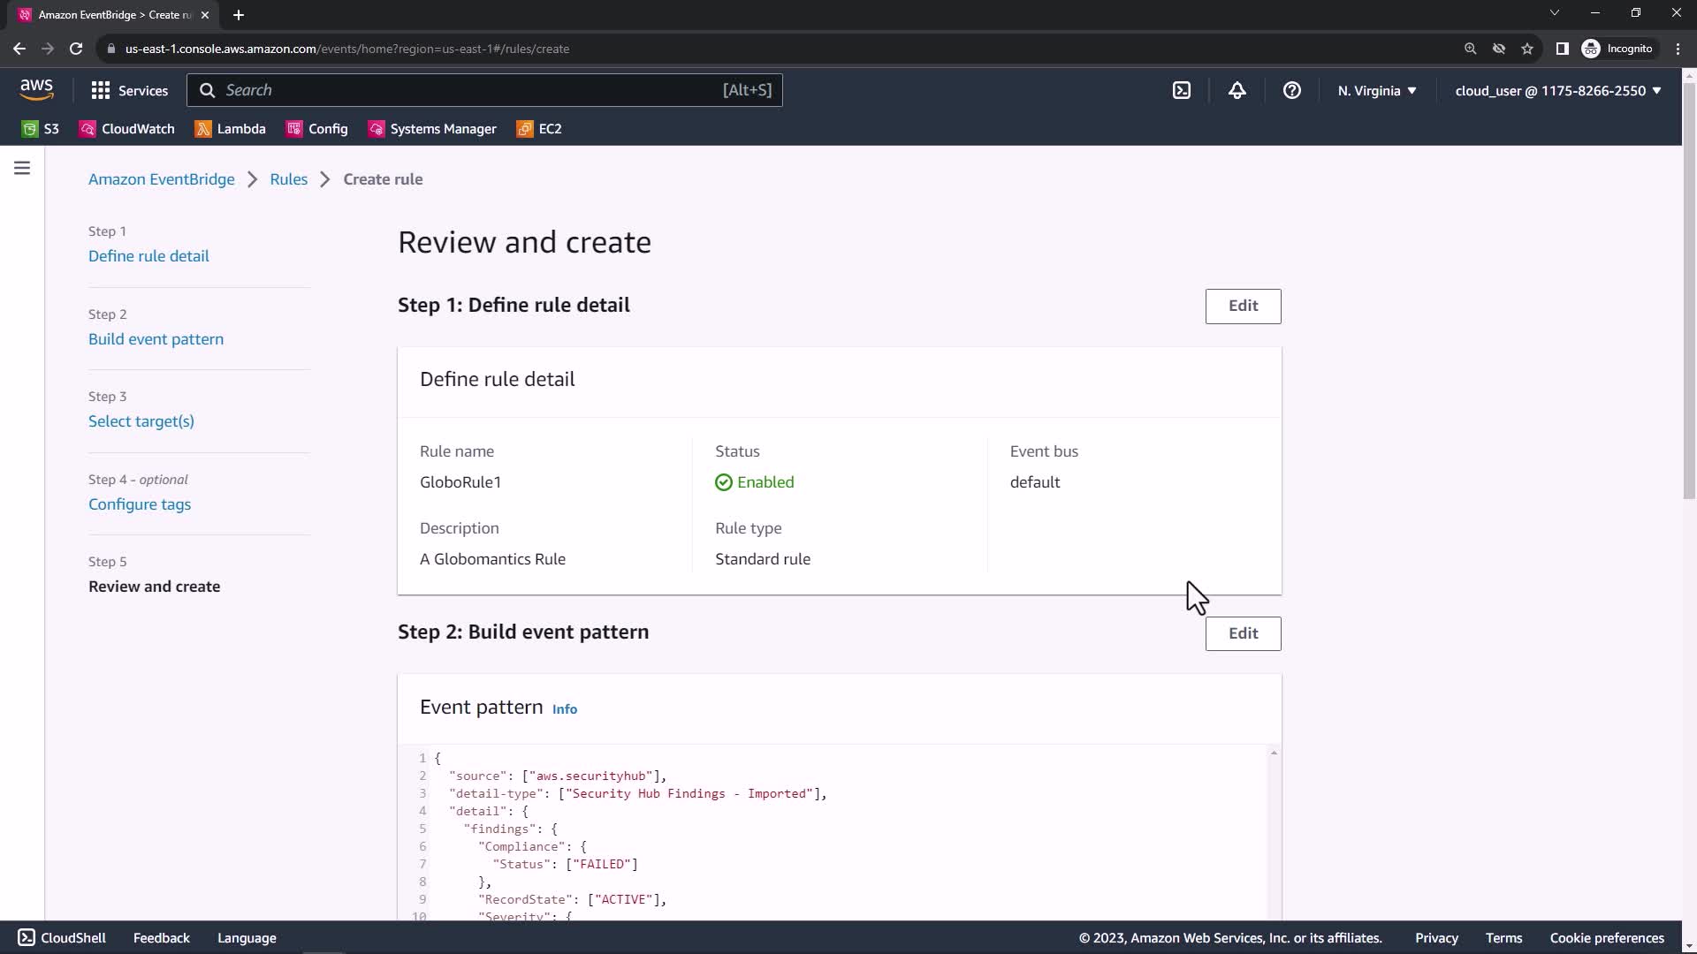Edit Step 1 Define rule detail
Viewport: 1697px width, 954px height.
tap(1243, 306)
